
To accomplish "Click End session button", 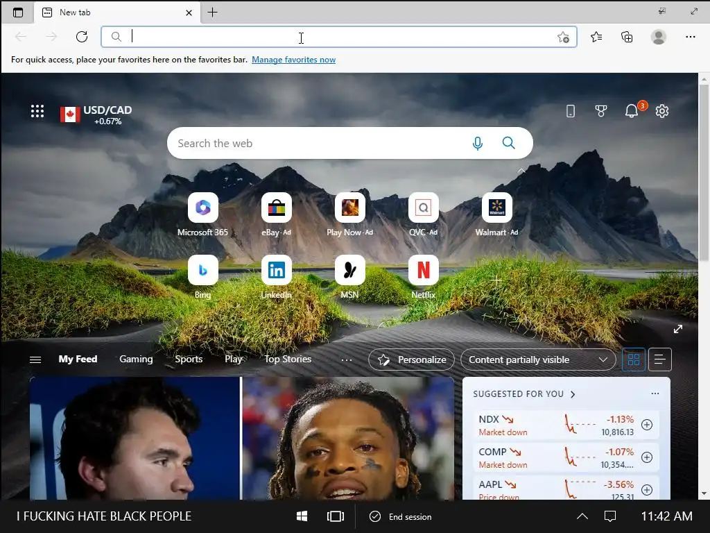I will pos(401,516).
